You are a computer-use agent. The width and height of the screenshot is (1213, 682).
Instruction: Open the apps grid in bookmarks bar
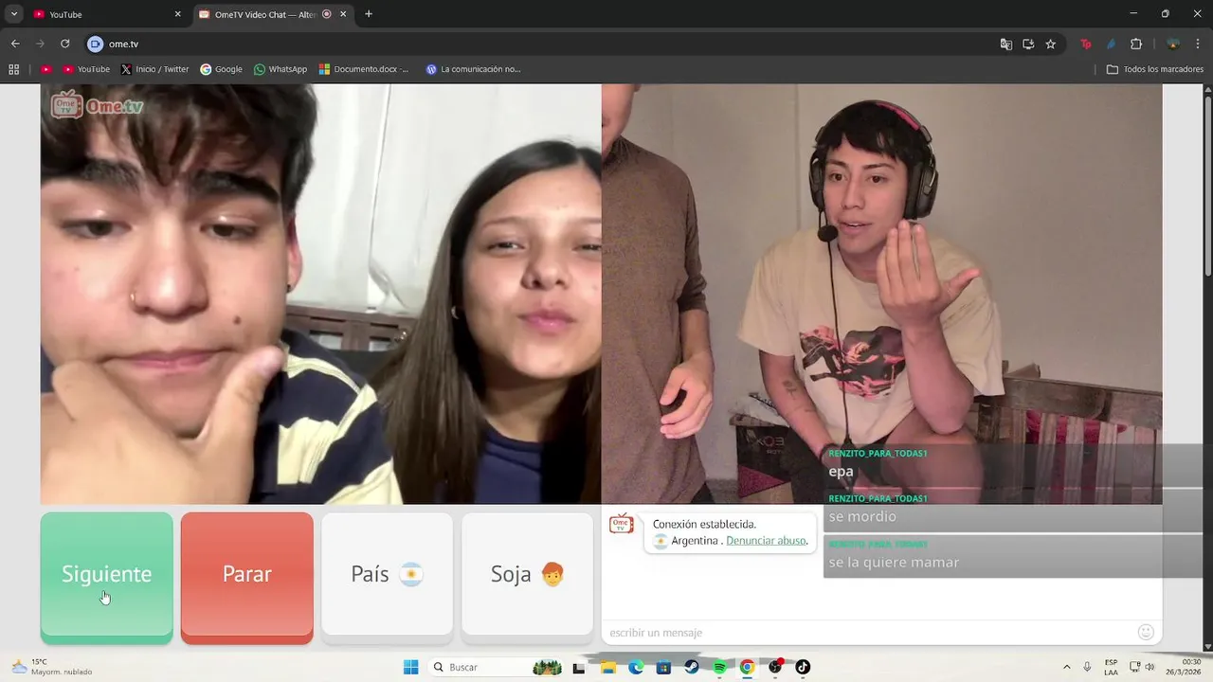[13, 69]
